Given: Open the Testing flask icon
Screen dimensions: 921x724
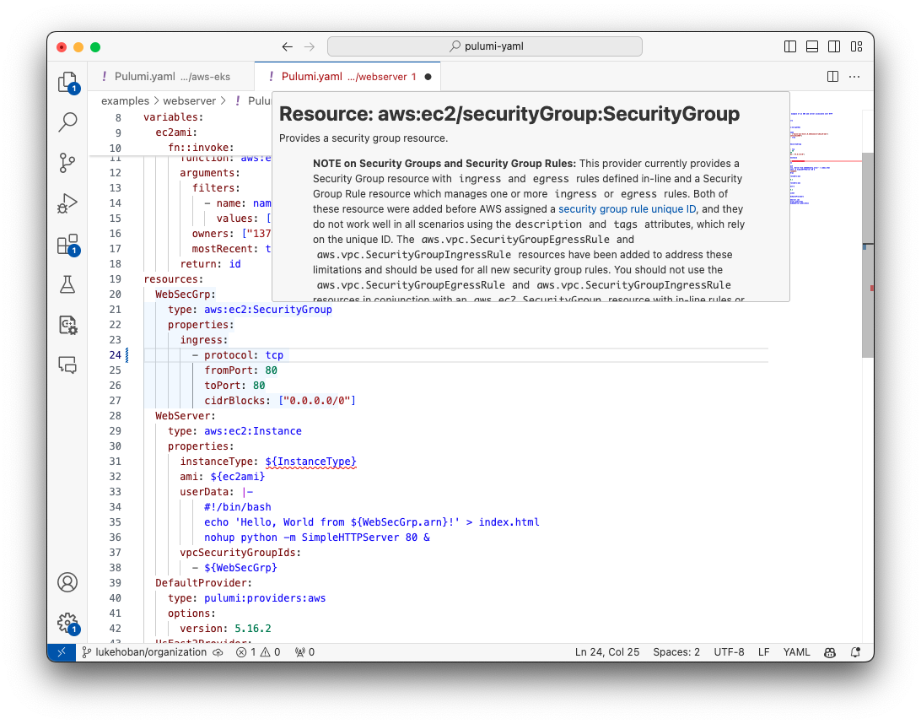Looking at the screenshot, I should click(x=67, y=284).
